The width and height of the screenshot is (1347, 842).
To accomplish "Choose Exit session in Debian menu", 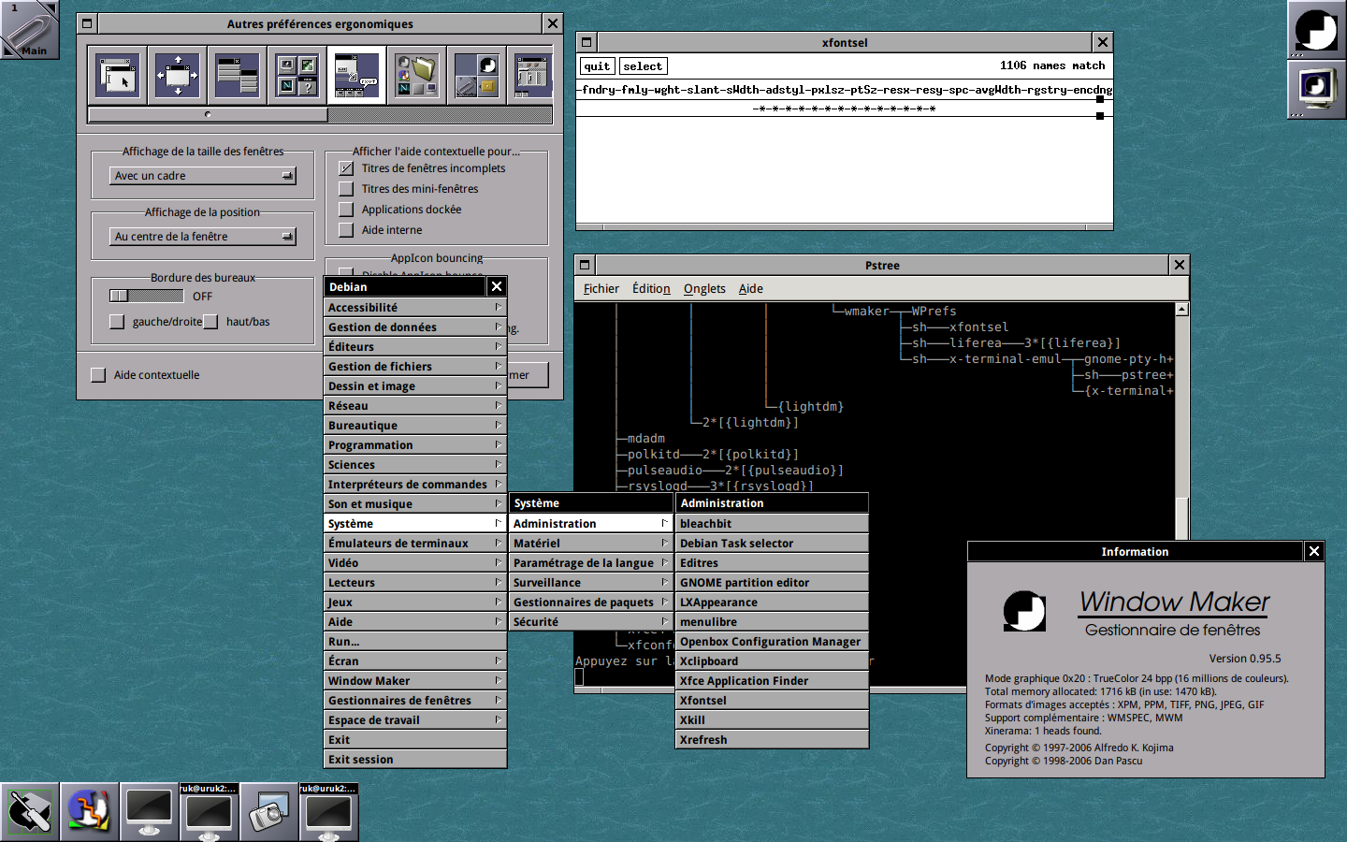I will (415, 759).
